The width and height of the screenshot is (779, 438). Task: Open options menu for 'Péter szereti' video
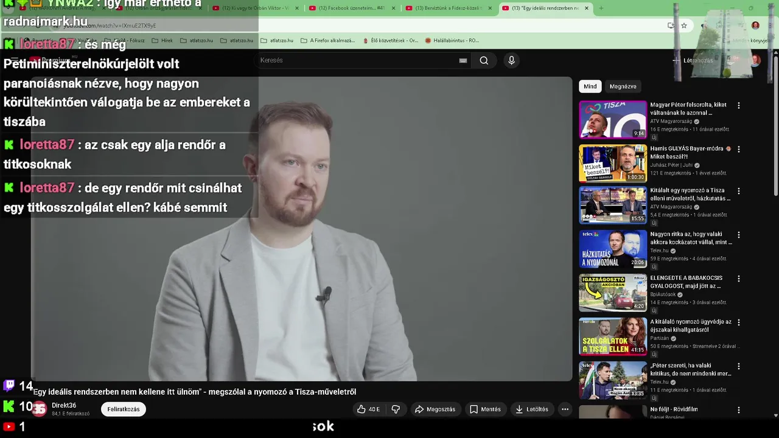click(x=739, y=366)
